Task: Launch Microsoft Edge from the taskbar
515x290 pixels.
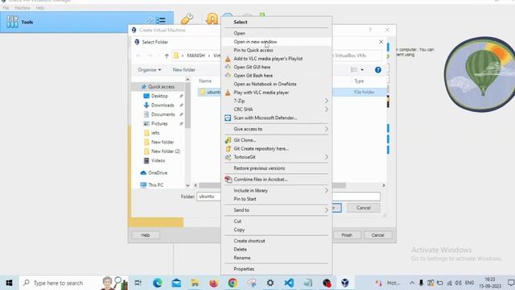Action: pyautogui.click(x=158, y=283)
